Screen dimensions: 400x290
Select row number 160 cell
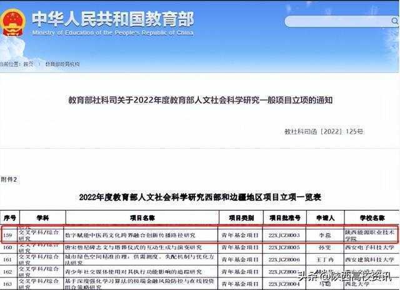coord(7,247)
